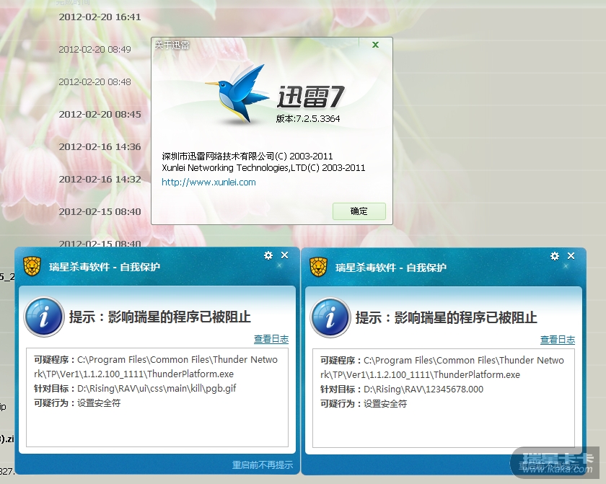Select the target path ending in pgb.gif
The height and width of the screenshot is (484, 606).
157,388
